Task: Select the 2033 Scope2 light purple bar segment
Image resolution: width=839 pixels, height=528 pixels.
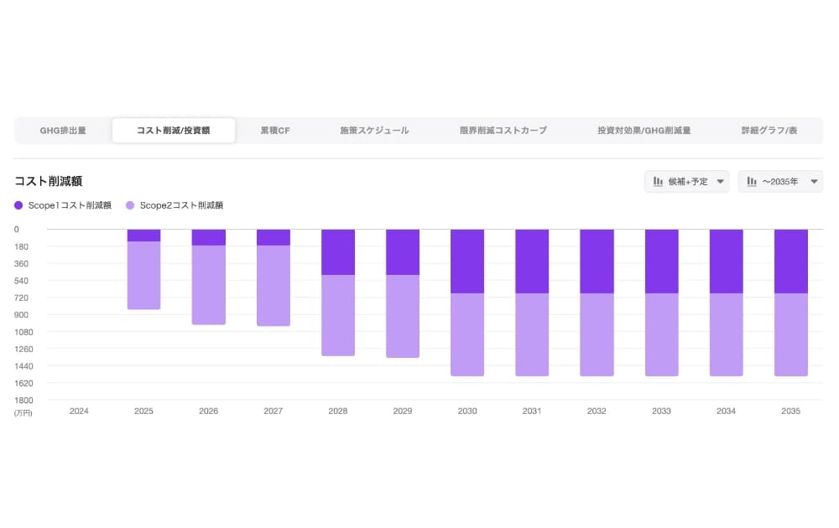Action: click(x=662, y=334)
